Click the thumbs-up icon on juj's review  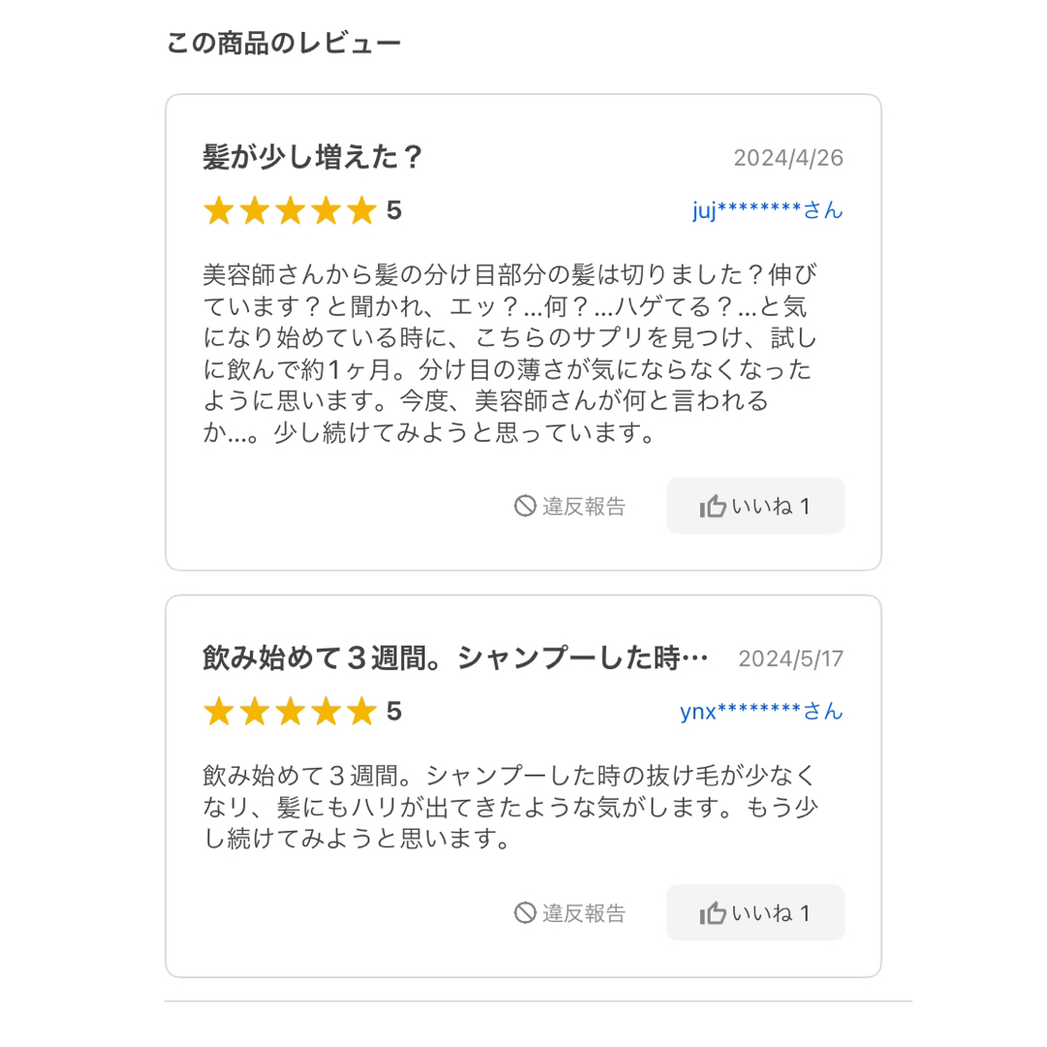click(713, 506)
